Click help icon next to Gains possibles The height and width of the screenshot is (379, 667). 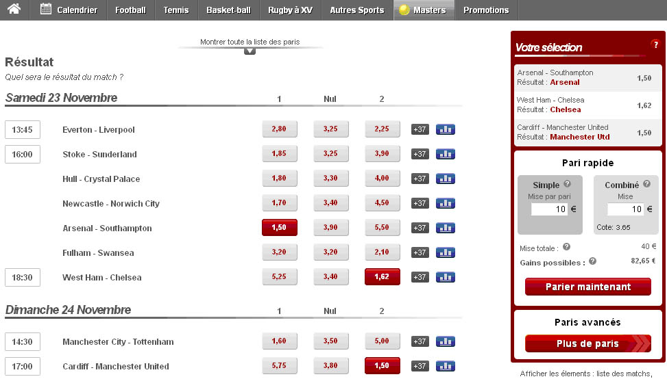592,261
